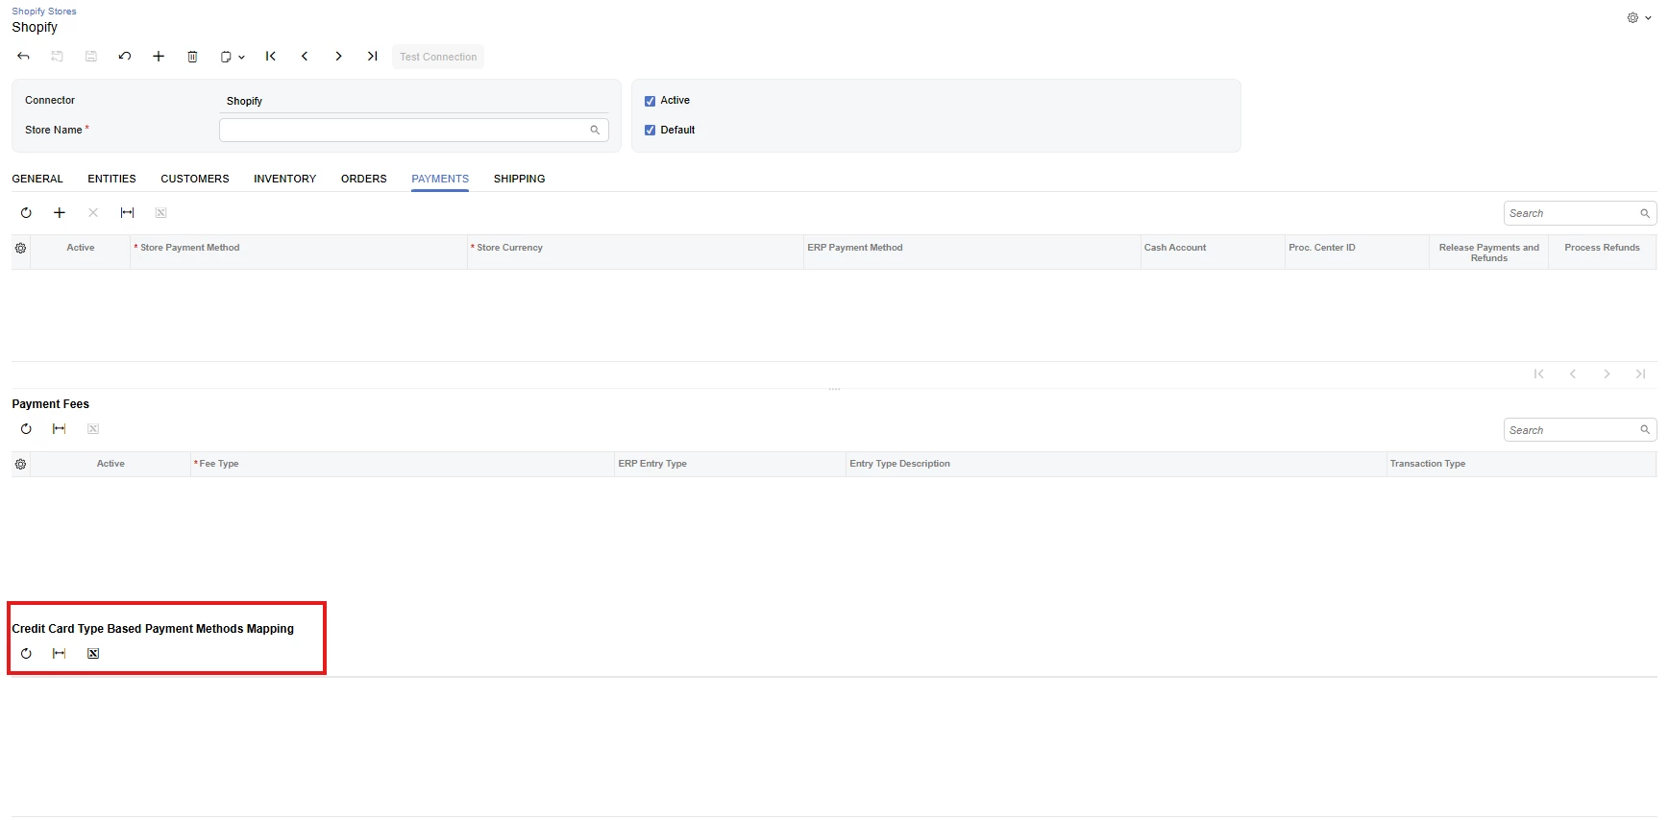Open the Shopify Stores breadcrumb link
Image resolution: width=1669 pixels, height=820 pixels.
(x=44, y=12)
